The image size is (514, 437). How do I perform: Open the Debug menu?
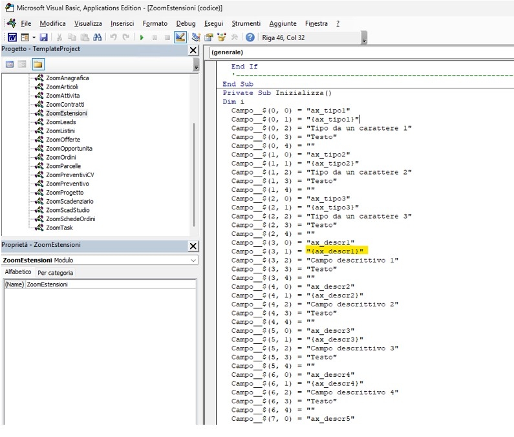point(186,23)
